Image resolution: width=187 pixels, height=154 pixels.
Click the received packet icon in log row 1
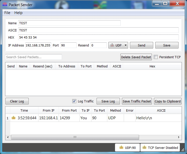click(14, 118)
